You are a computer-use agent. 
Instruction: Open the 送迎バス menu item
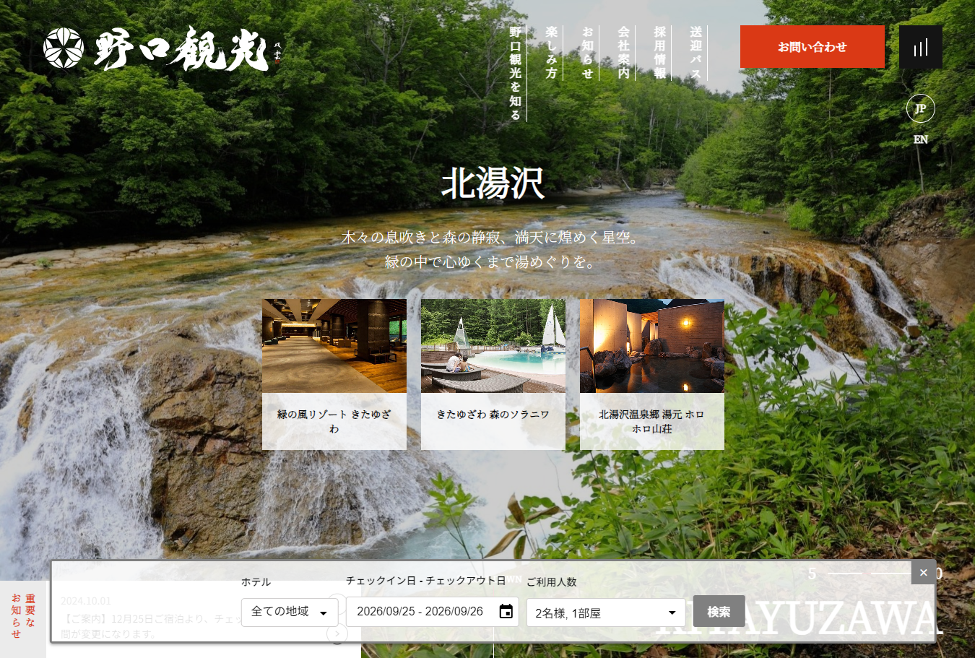click(695, 53)
